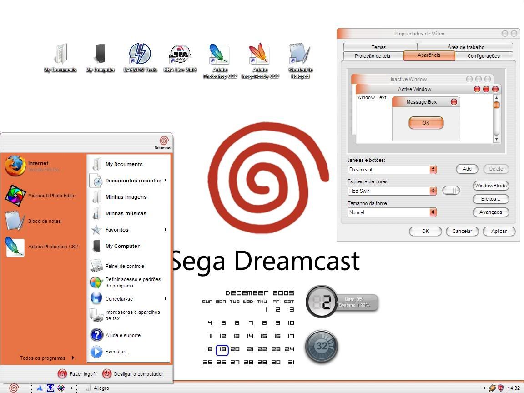
Task: Select the Adobe ImageReady CS2 desktop shortcut
Action: (x=260, y=61)
